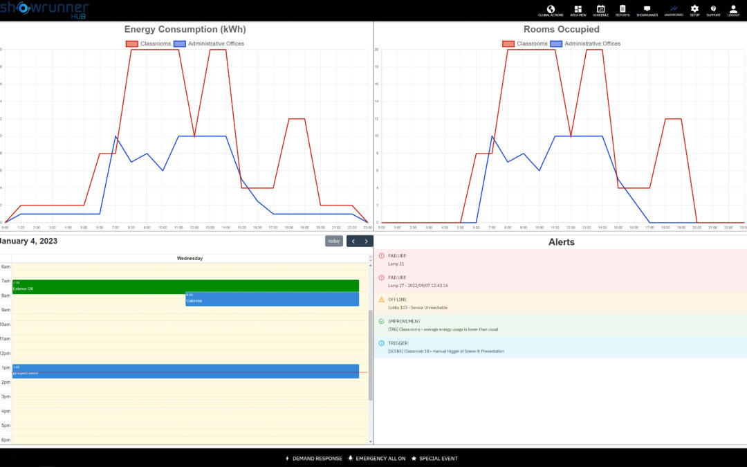Select the Classrooms average energy usage alert
The height and width of the screenshot is (467, 747).
pyautogui.click(x=560, y=325)
